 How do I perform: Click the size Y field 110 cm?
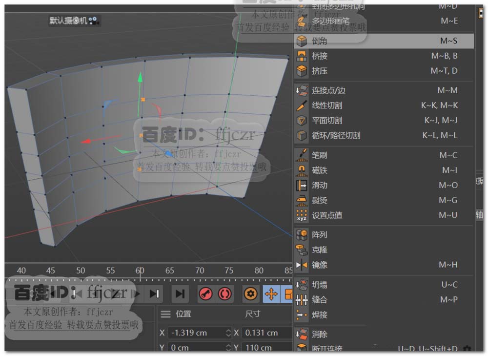pos(267,347)
